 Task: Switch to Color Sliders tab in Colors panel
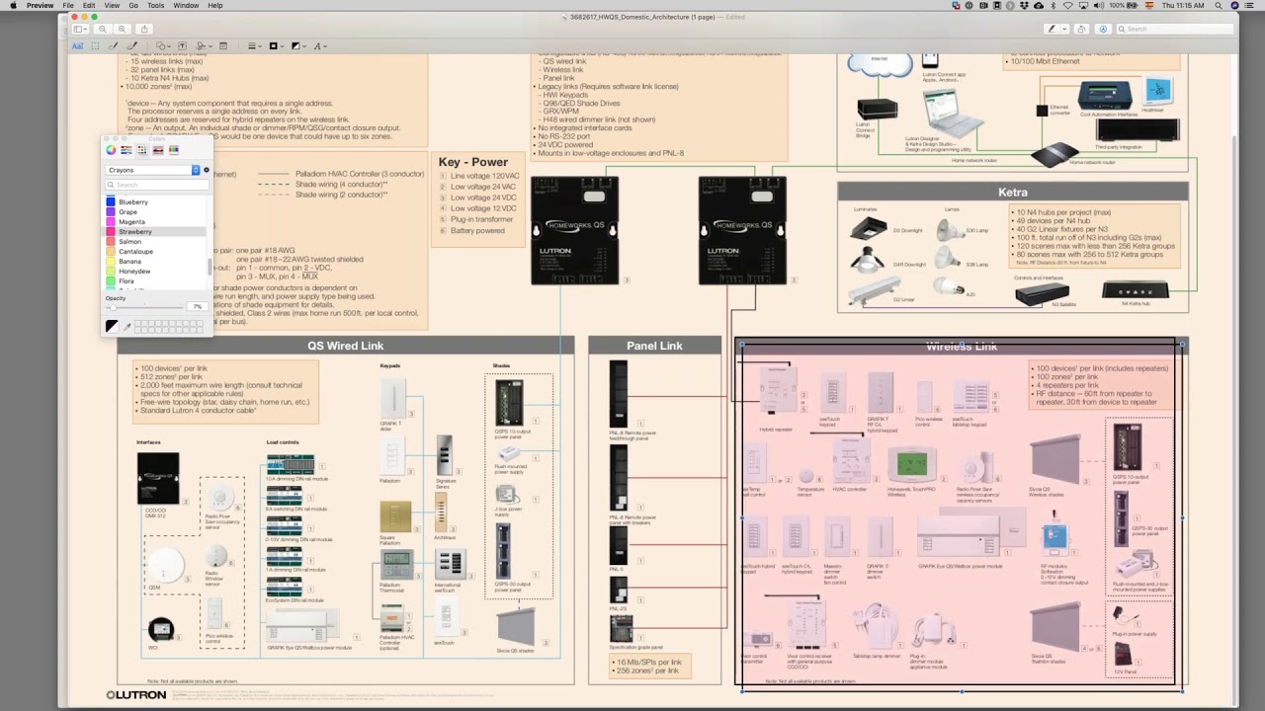(x=126, y=150)
